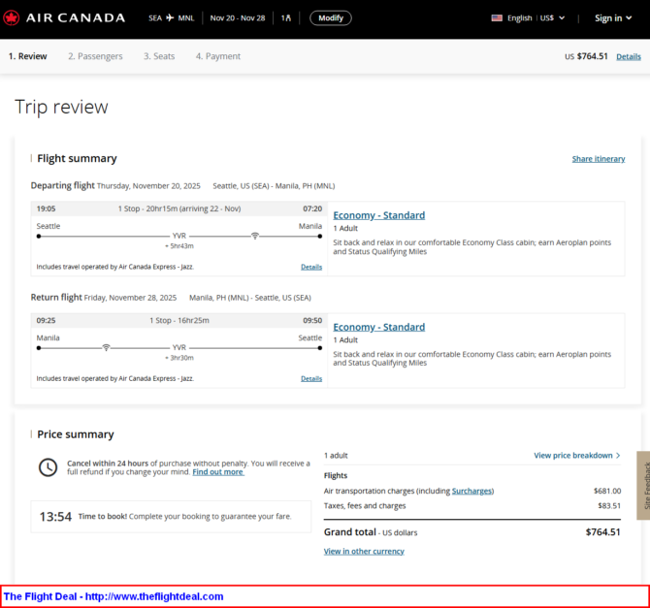Click the AIR CANADA wordmark
The height and width of the screenshot is (608, 650).
[x=76, y=17]
